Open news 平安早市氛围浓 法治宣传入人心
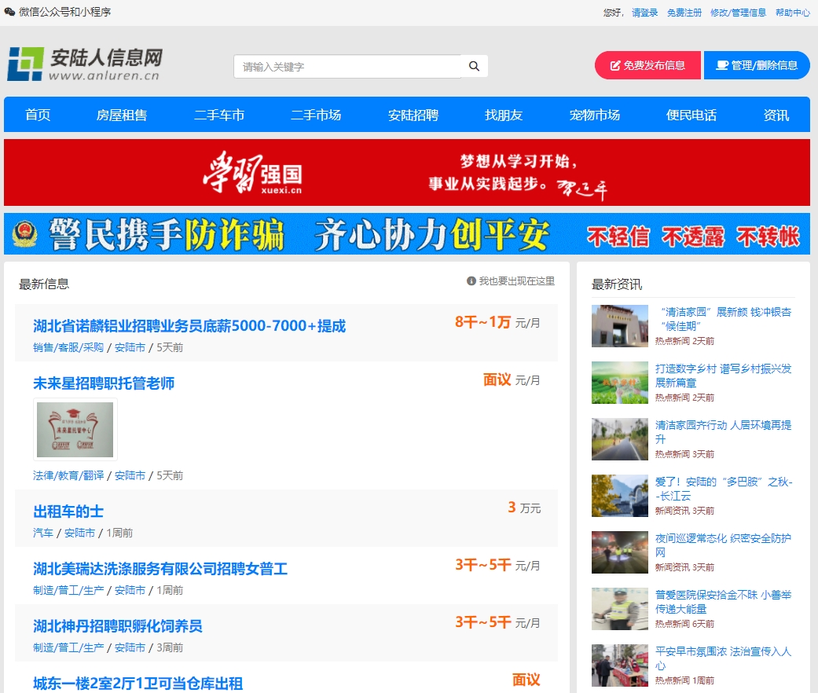Viewport: 818px width, 693px height. 723,658
